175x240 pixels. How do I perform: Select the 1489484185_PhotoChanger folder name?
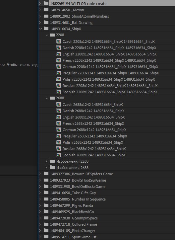[73, 231]
